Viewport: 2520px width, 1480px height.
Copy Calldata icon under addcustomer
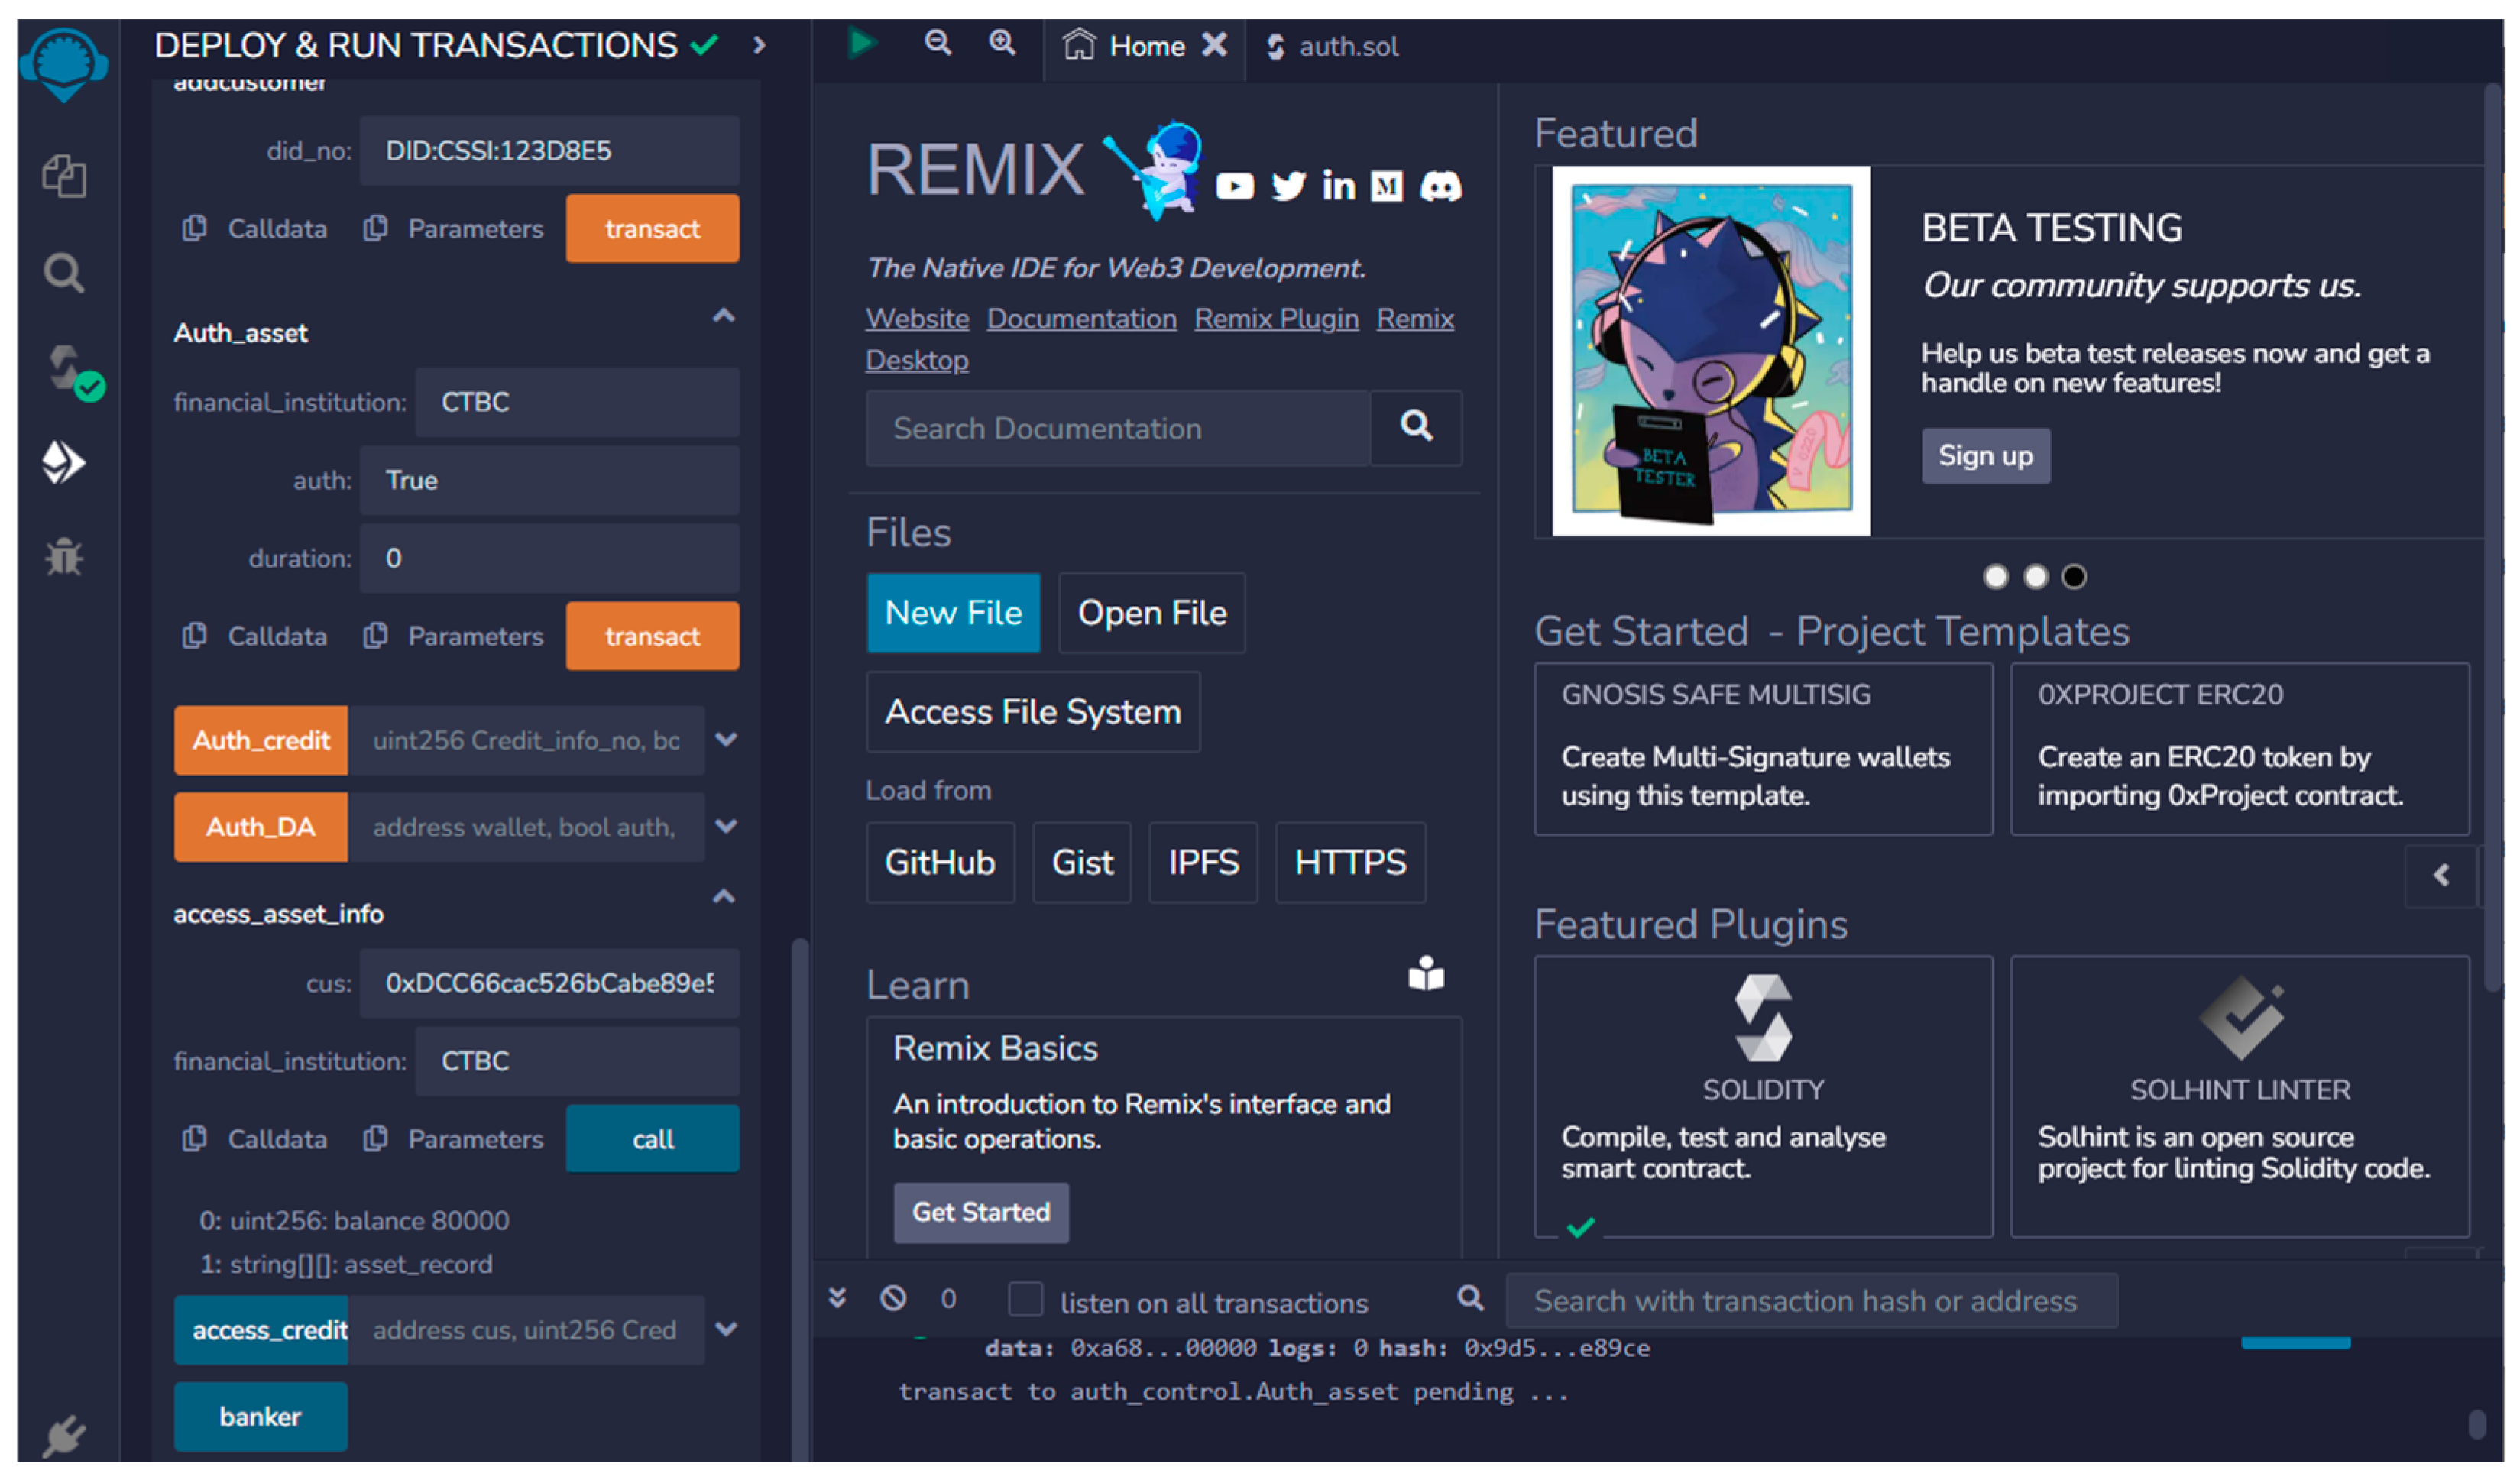pos(195,228)
